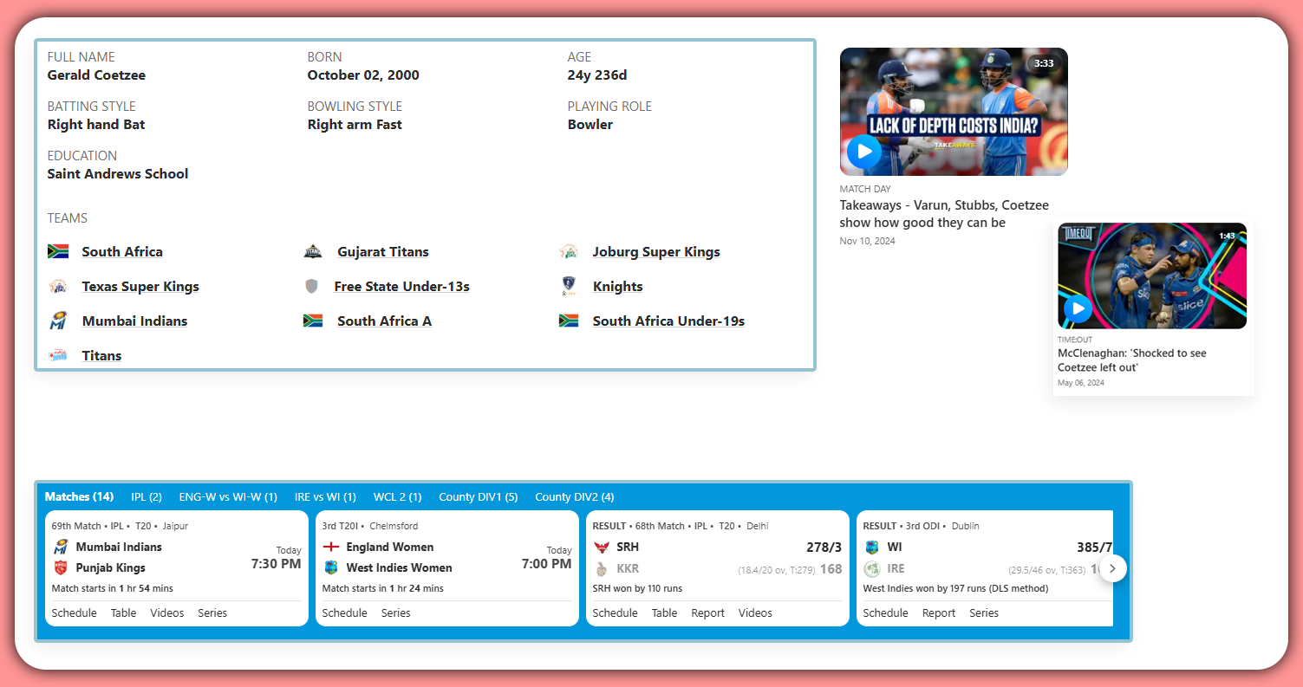Image resolution: width=1303 pixels, height=687 pixels.
Task: Select the Titans team logo
Action: click(x=58, y=355)
